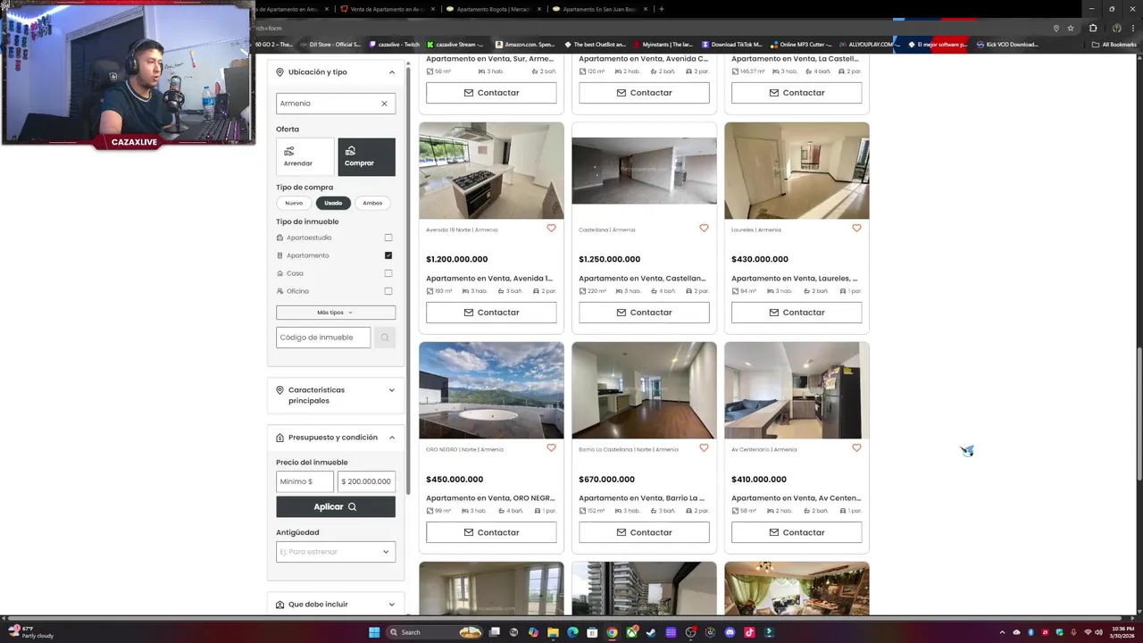Open File Explorer from the taskbar
This screenshot has height=643, width=1143.
pyautogui.click(x=553, y=632)
